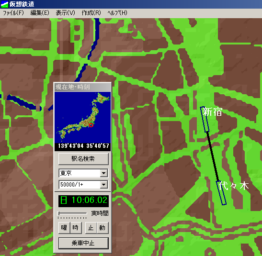
Task: Click the 仮想鉄道 app icon in title bar
Action: 4,4
